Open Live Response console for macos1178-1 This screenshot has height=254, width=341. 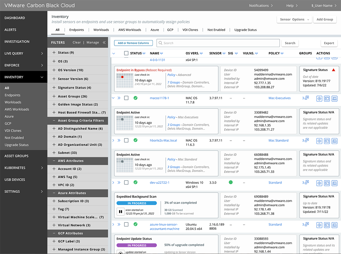(x=327, y=99)
